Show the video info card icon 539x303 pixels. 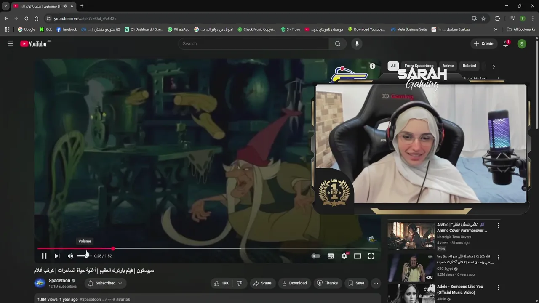pos(372,66)
